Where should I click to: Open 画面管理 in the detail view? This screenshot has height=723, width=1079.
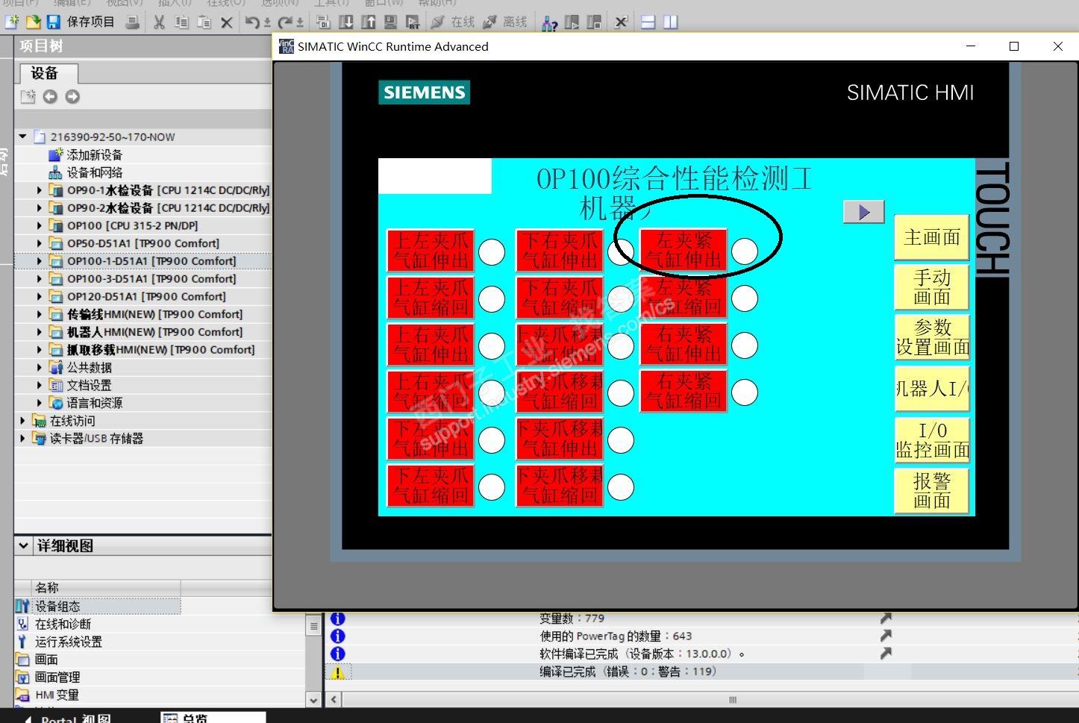(x=57, y=677)
